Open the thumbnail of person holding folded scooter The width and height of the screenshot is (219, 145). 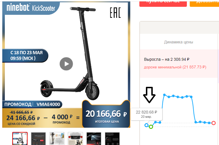[x=57, y=138]
